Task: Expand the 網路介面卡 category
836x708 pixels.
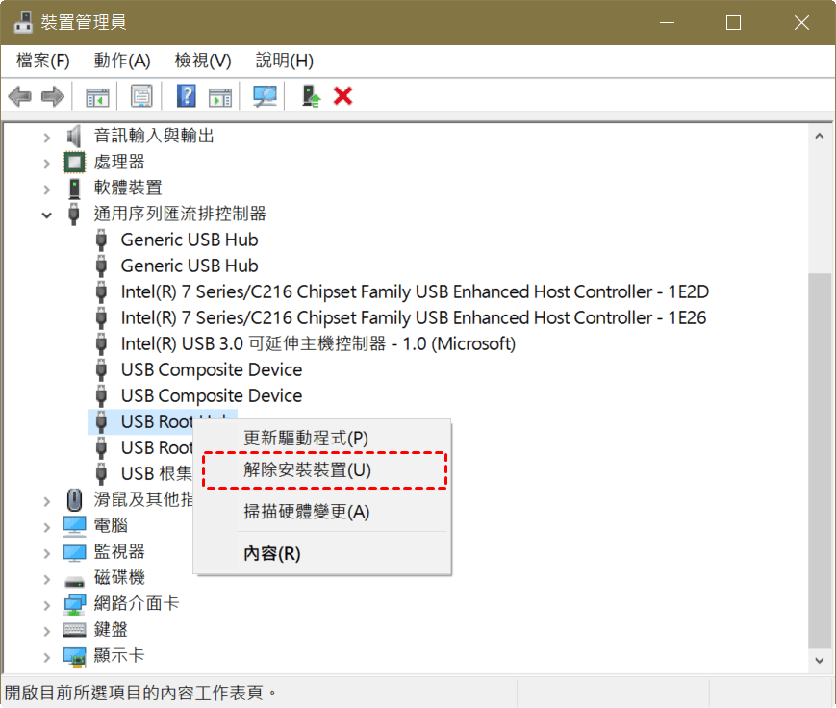Action: (46, 603)
